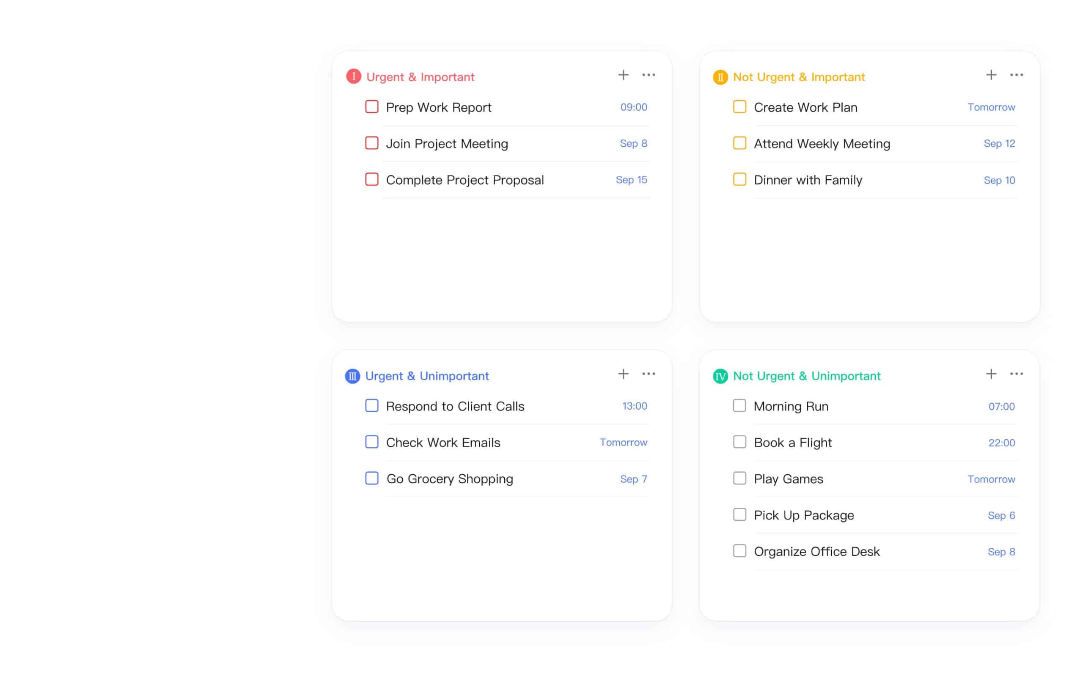Click the 22:00 due time
Image resolution: width=1083 pixels, height=673 pixels.
pos(1001,443)
